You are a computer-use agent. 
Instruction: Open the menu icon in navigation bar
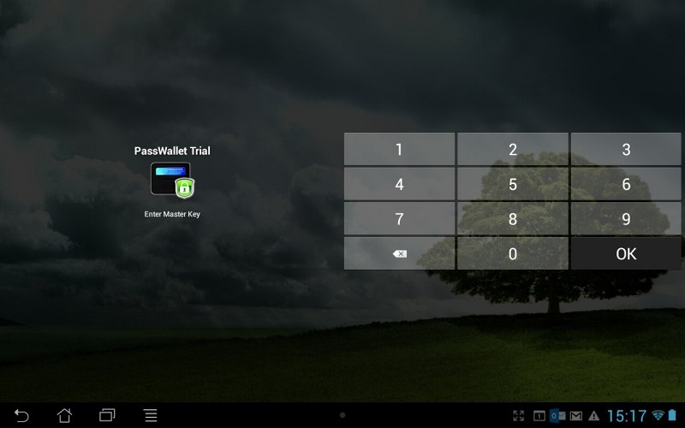pos(150,415)
